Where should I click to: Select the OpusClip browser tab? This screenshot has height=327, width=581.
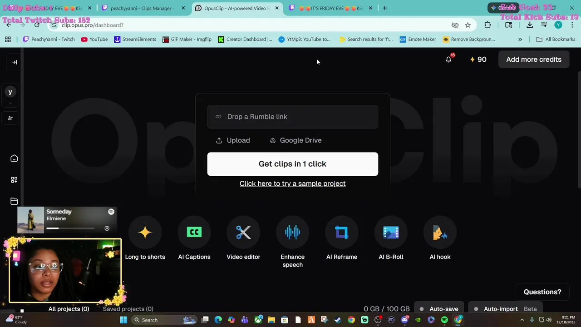(236, 8)
